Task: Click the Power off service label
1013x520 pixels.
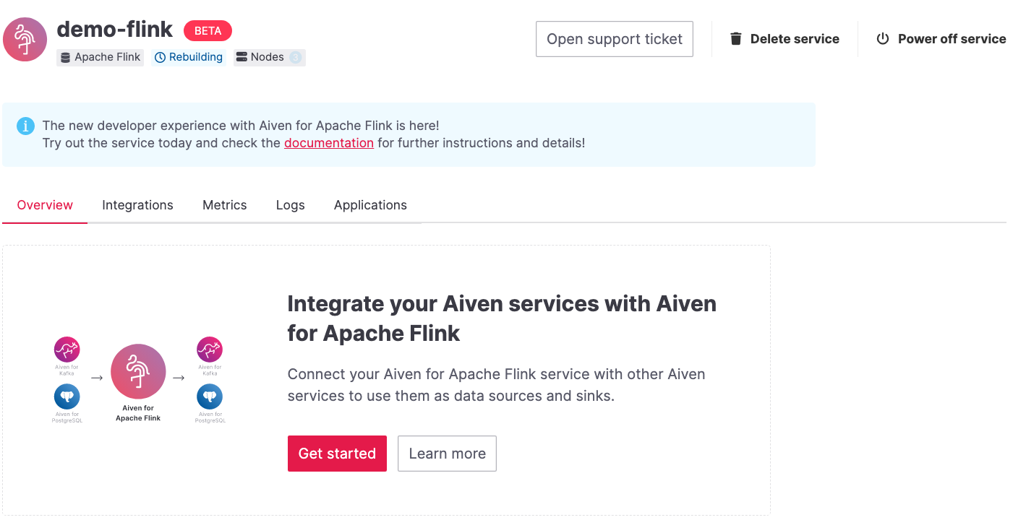Action: [952, 39]
